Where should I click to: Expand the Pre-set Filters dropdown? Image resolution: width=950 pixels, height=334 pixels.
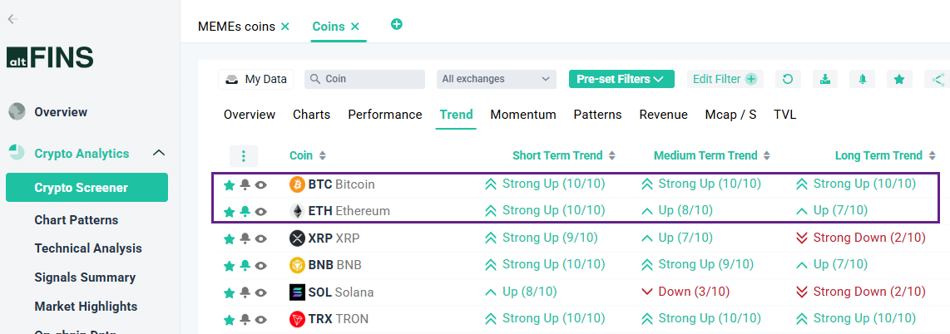(621, 79)
